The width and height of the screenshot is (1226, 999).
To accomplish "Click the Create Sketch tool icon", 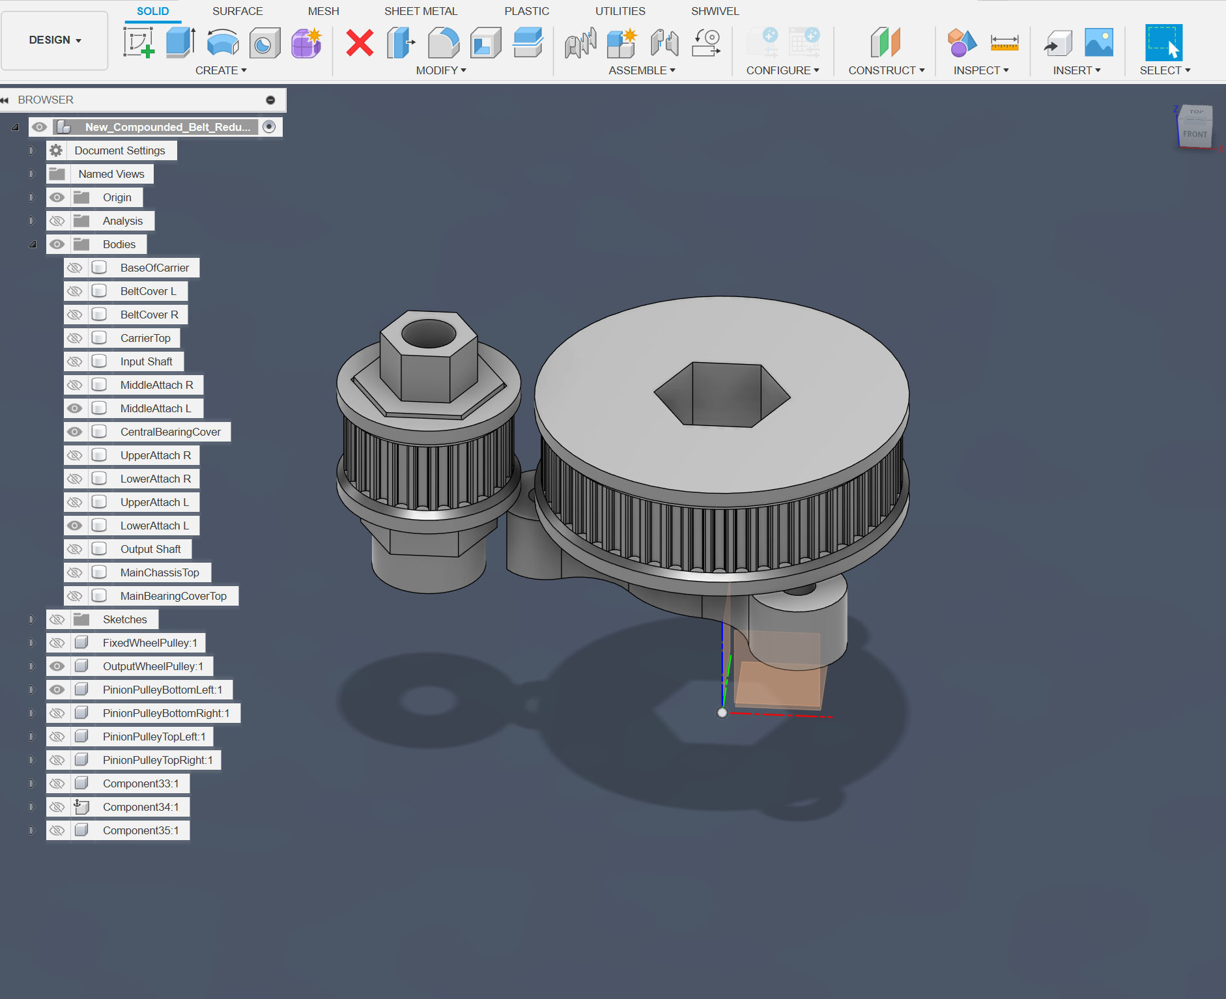I will coord(139,42).
